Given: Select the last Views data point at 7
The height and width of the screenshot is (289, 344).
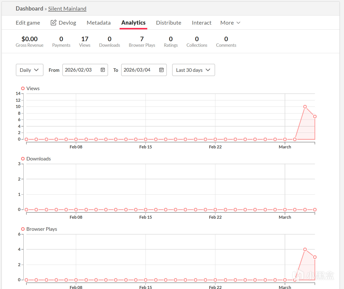Looking at the screenshot, I should [315, 117].
